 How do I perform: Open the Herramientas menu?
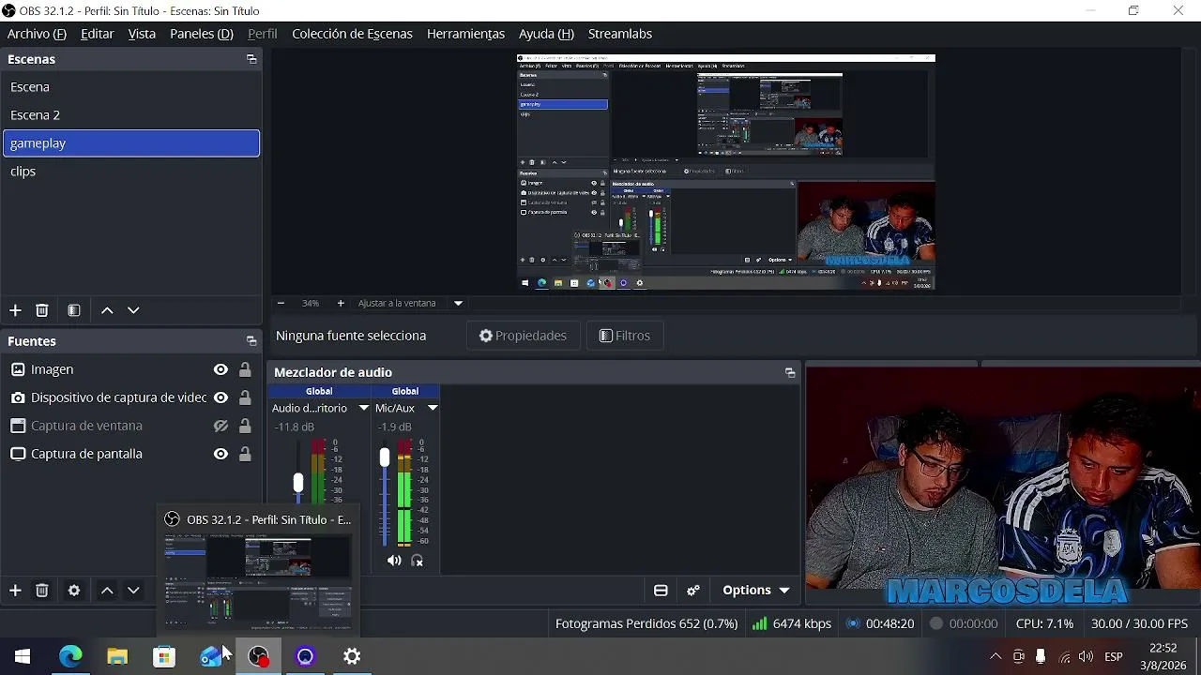point(465,34)
